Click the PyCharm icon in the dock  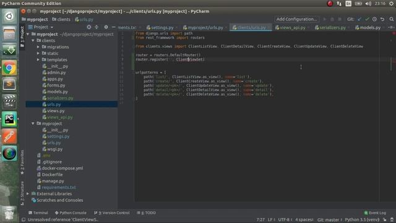click(9, 119)
